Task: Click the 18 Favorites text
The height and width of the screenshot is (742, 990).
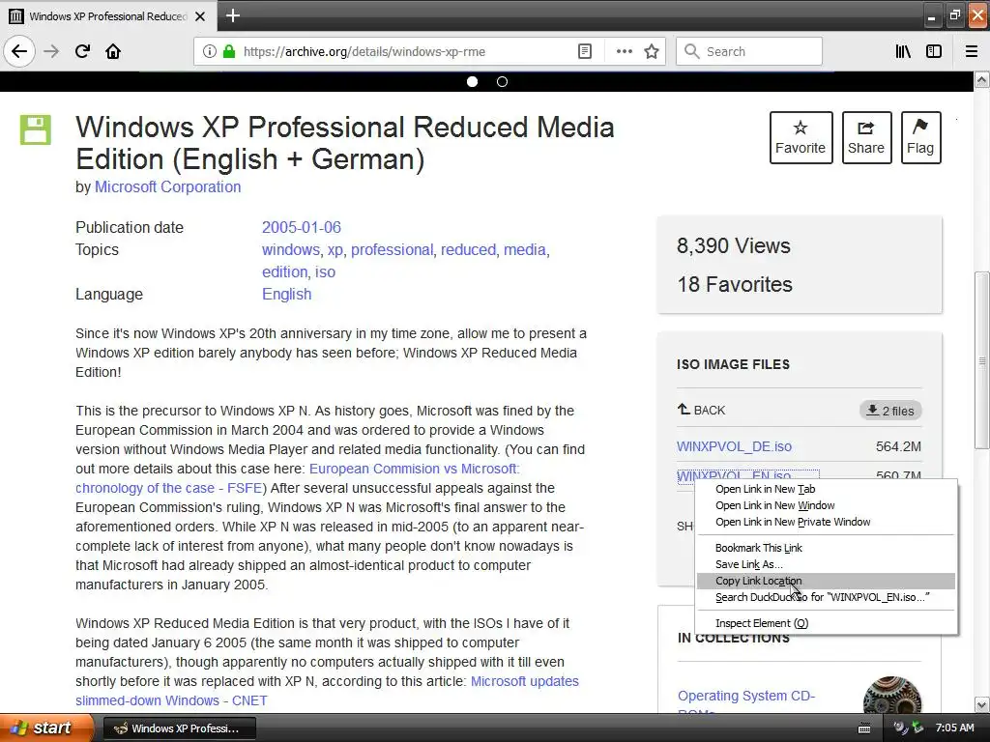Action: tap(735, 285)
